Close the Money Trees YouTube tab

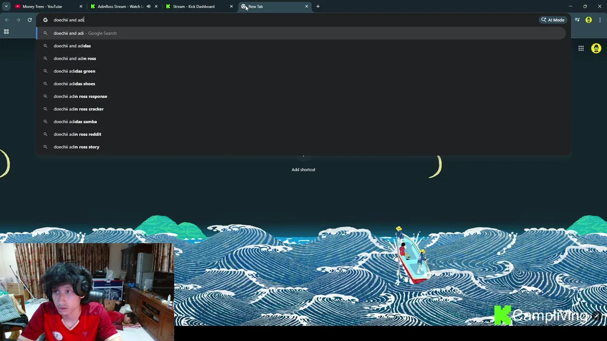[81, 7]
